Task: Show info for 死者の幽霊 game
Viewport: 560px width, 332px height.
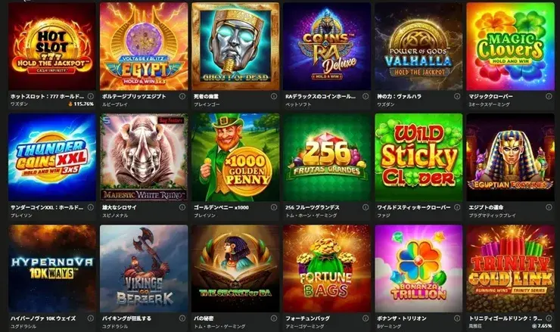Action: 274,96
